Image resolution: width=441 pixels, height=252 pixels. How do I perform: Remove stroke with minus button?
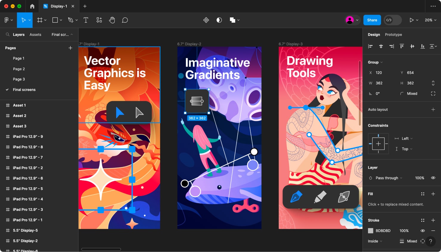[x=433, y=231]
